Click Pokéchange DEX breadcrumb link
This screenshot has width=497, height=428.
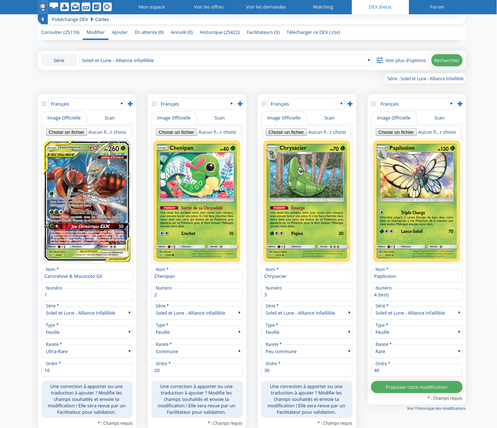(70, 19)
